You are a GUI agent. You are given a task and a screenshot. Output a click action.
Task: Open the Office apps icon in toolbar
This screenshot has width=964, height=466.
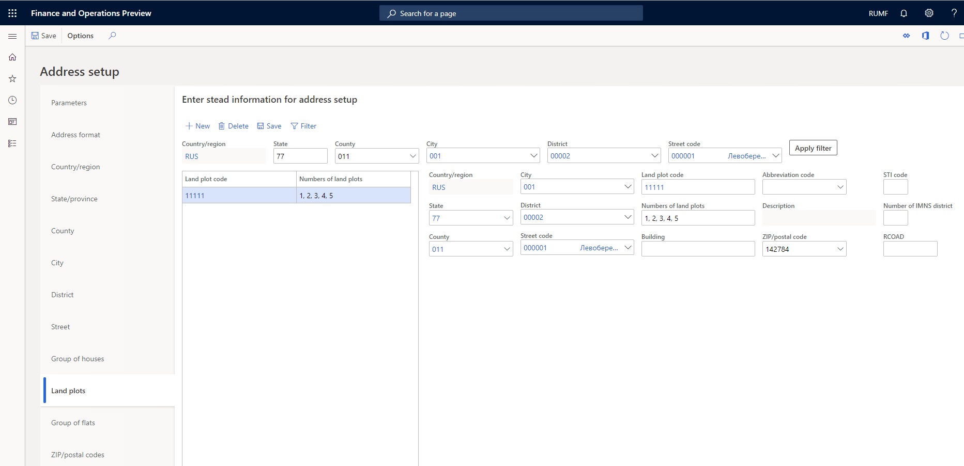coord(925,36)
